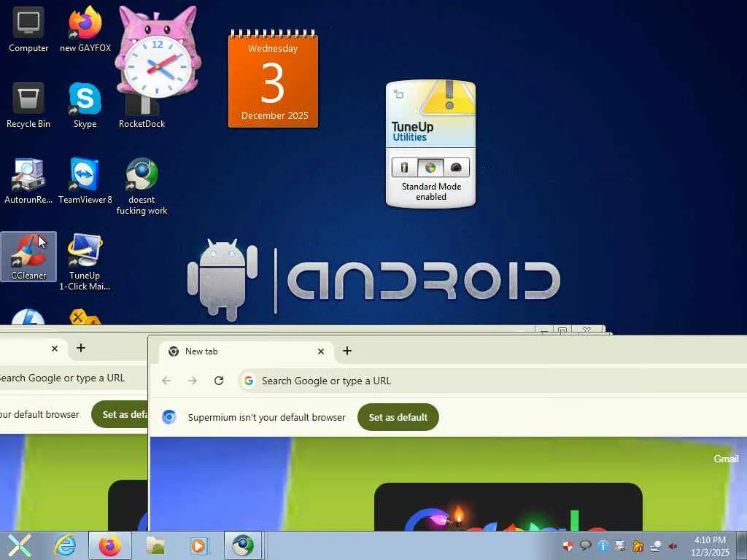
Task: Select the Supermium globe desktop shortcut
Action: coord(142,187)
